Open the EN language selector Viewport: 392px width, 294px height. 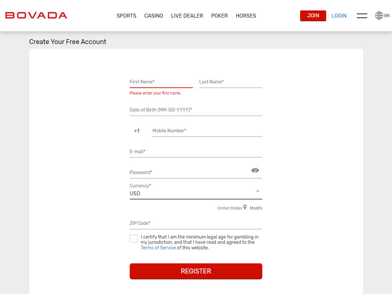[387, 16]
